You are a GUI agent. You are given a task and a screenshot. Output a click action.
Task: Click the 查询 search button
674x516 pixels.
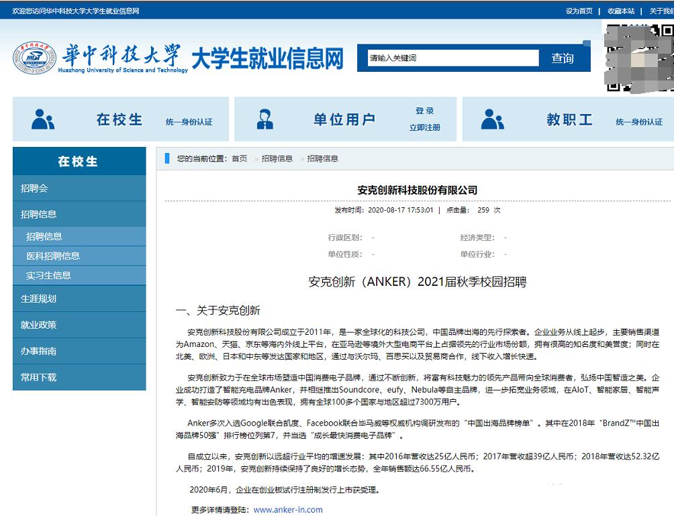[x=563, y=58]
